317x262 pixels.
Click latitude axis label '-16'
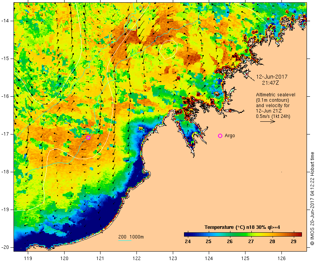pyautogui.click(x=5, y=96)
